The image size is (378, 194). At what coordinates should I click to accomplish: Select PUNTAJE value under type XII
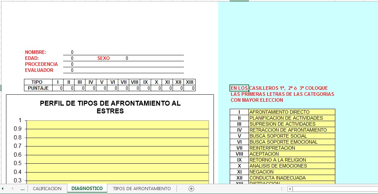(x=178, y=88)
